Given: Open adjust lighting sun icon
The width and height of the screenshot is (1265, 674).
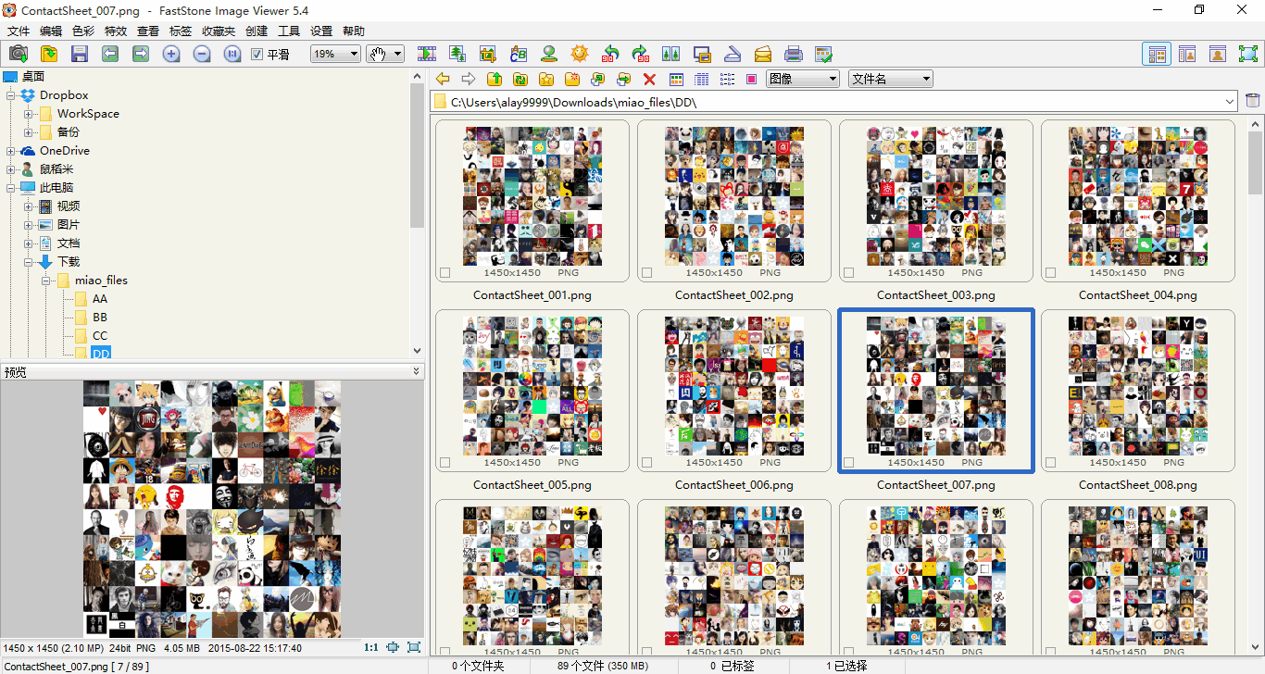Looking at the screenshot, I should click(580, 54).
